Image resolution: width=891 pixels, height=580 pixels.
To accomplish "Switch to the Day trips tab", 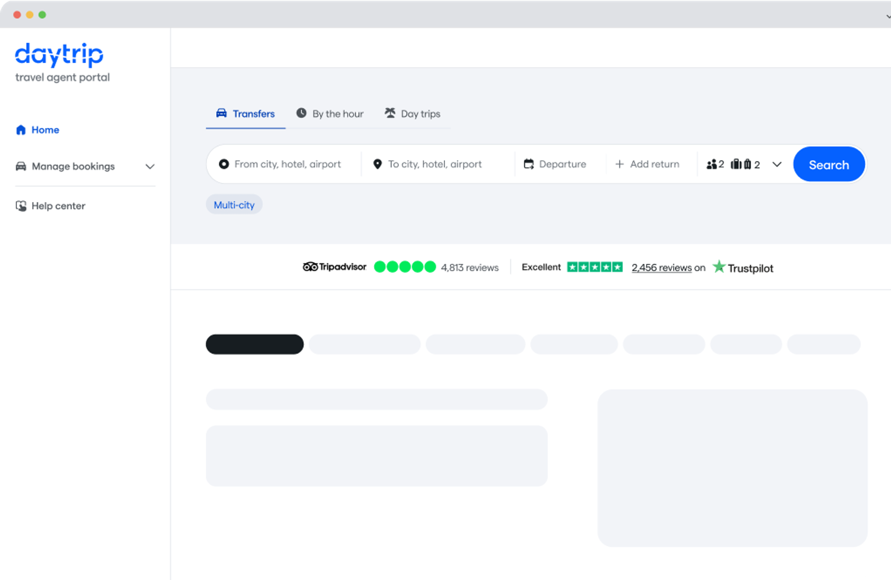I will pos(412,114).
